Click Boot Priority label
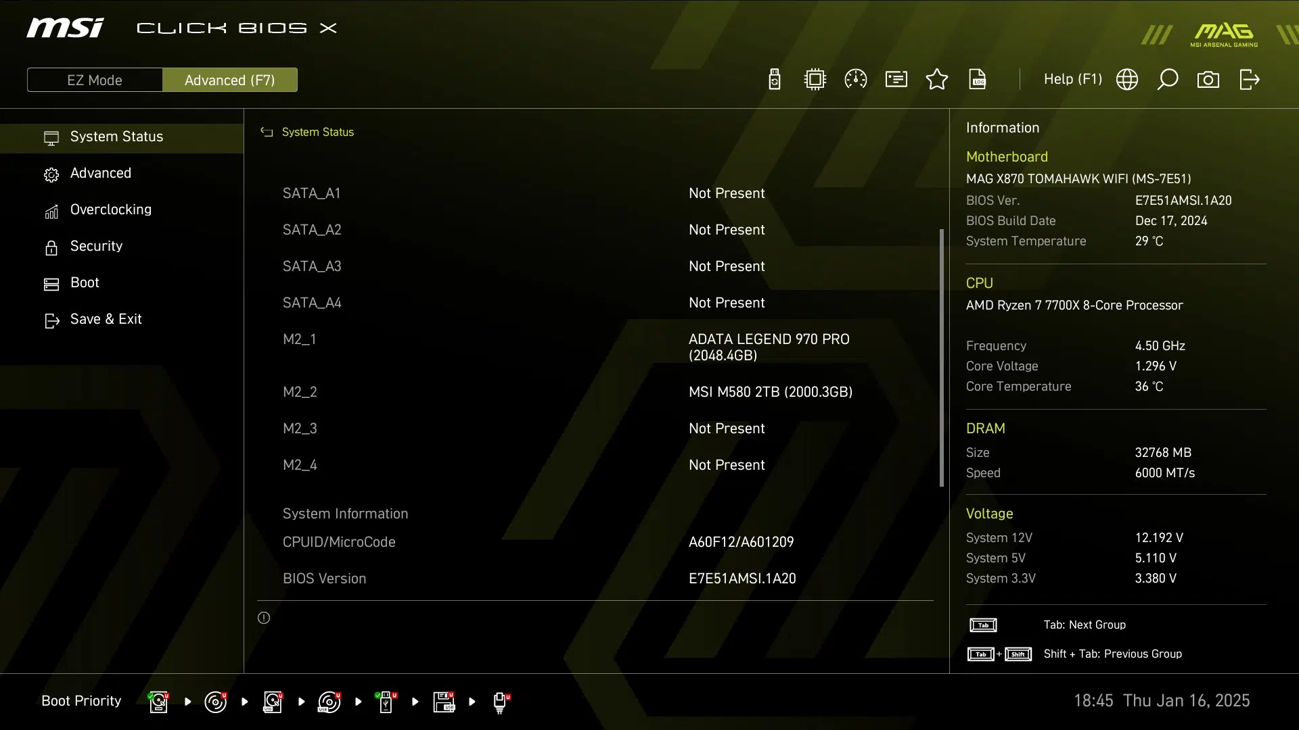Viewport: 1299px width, 730px height. pos(81,701)
